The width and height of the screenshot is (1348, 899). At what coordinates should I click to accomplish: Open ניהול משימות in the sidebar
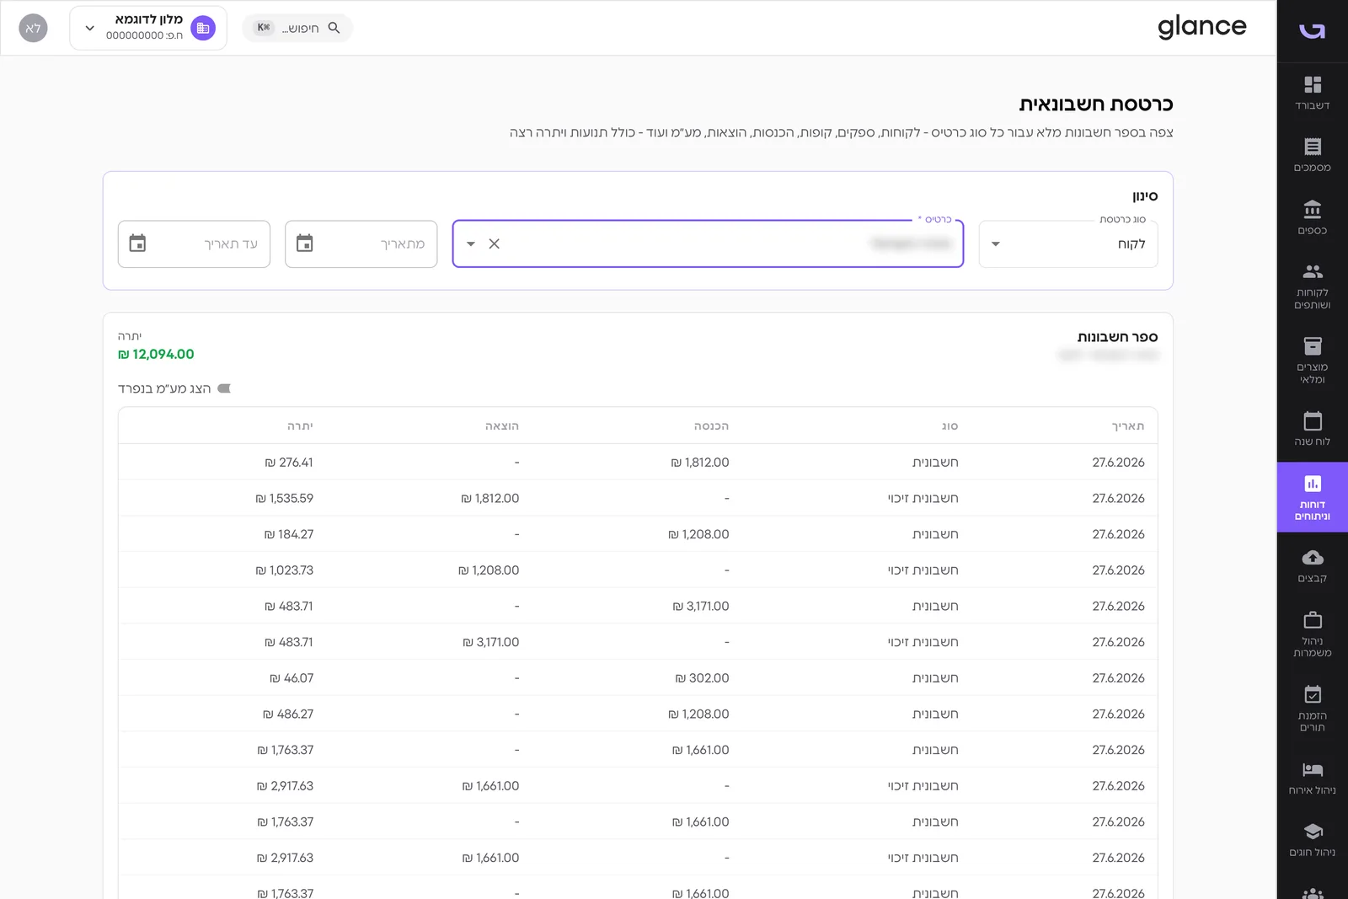(1312, 634)
